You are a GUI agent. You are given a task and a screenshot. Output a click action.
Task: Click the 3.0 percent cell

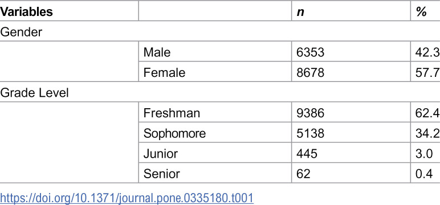pyautogui.click(x=424, y=154)
